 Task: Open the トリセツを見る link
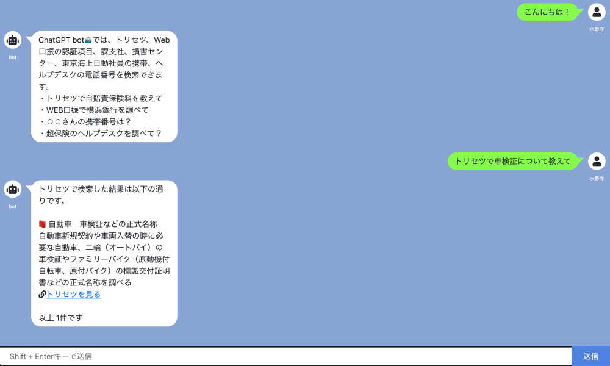tap(74, 294)
